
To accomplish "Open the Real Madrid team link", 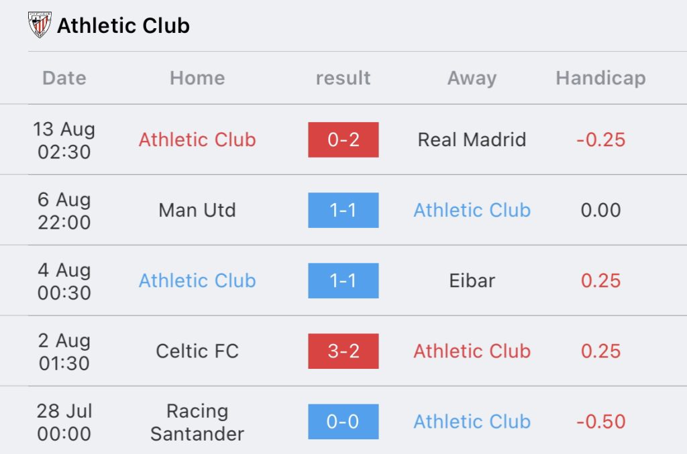I will tap(472, 140).
